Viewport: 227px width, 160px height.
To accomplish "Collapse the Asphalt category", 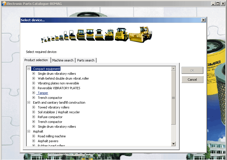I will tap(29, 131).
